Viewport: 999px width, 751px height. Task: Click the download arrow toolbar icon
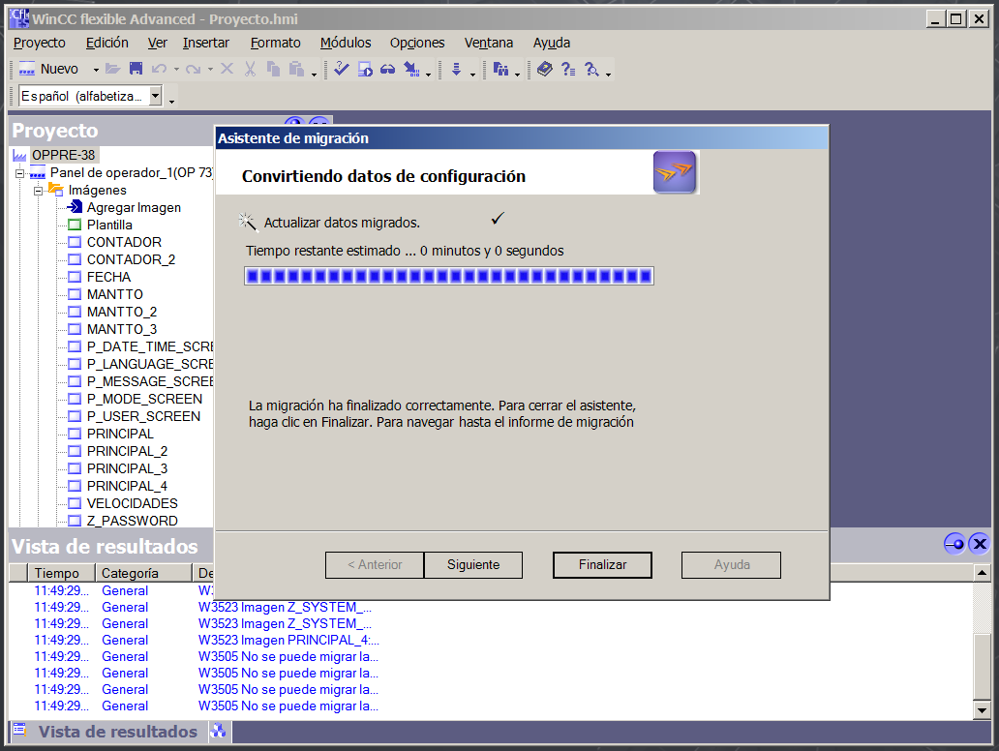click(456, 69)
